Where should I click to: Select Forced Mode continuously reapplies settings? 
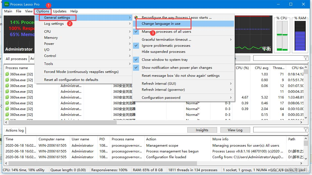83,72
